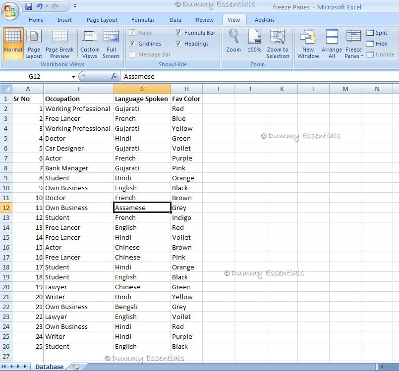This screenshot has height=371, width=399.
Task: Select row 1 header
Action: click(x=6, y=99)
